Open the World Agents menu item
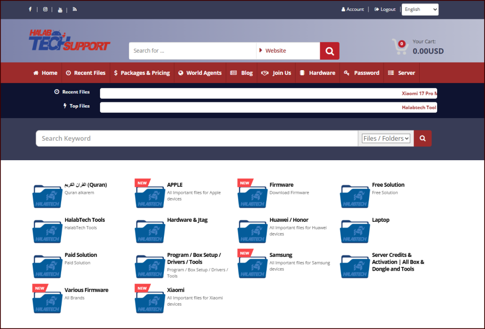 pyautogui.click(x=200, y=73)
